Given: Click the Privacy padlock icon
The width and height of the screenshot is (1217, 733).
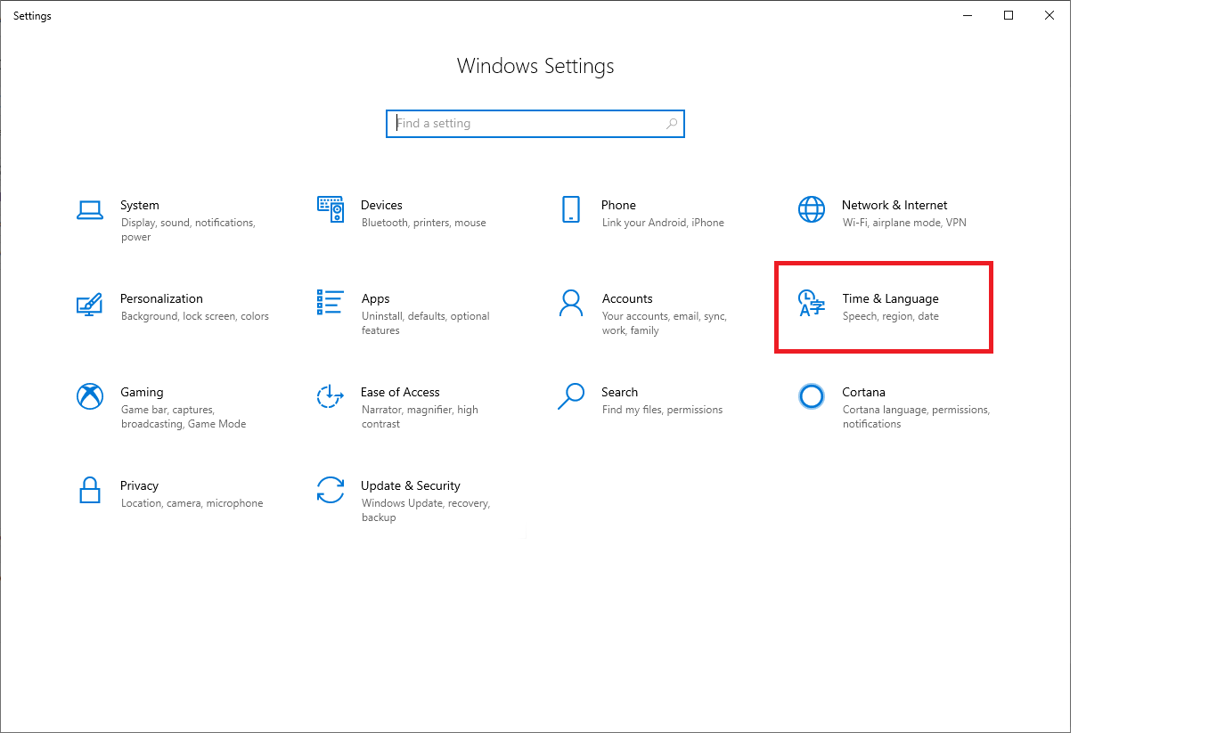Looking at the screenshot, I should 89,490.
